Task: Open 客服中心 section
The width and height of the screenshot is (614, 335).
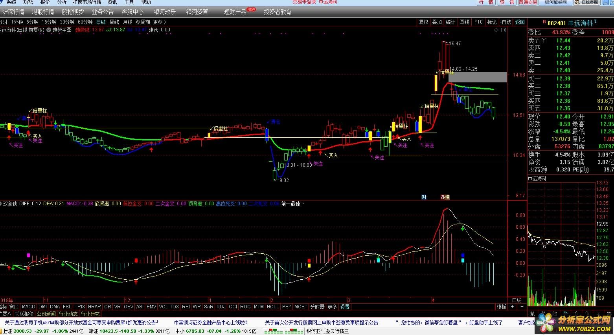Action: [x=132, y=12]
